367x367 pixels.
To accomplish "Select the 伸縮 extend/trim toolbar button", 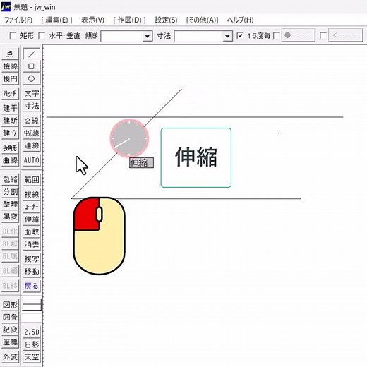I will (x=32, y=219).
